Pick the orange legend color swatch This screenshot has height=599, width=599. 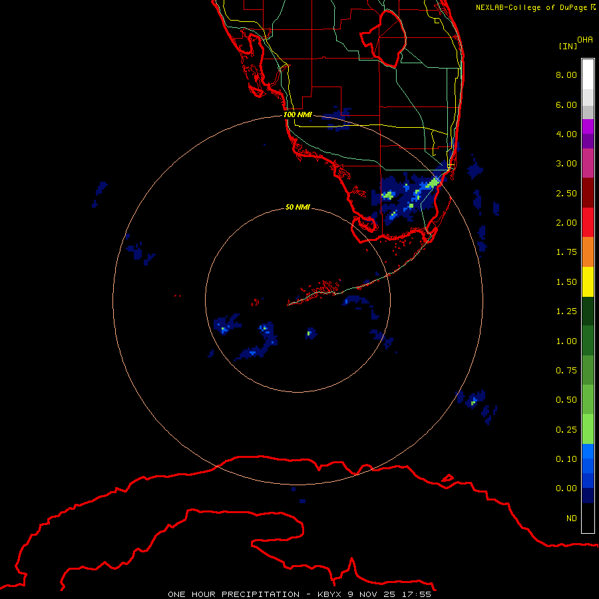tap(588, 252)
